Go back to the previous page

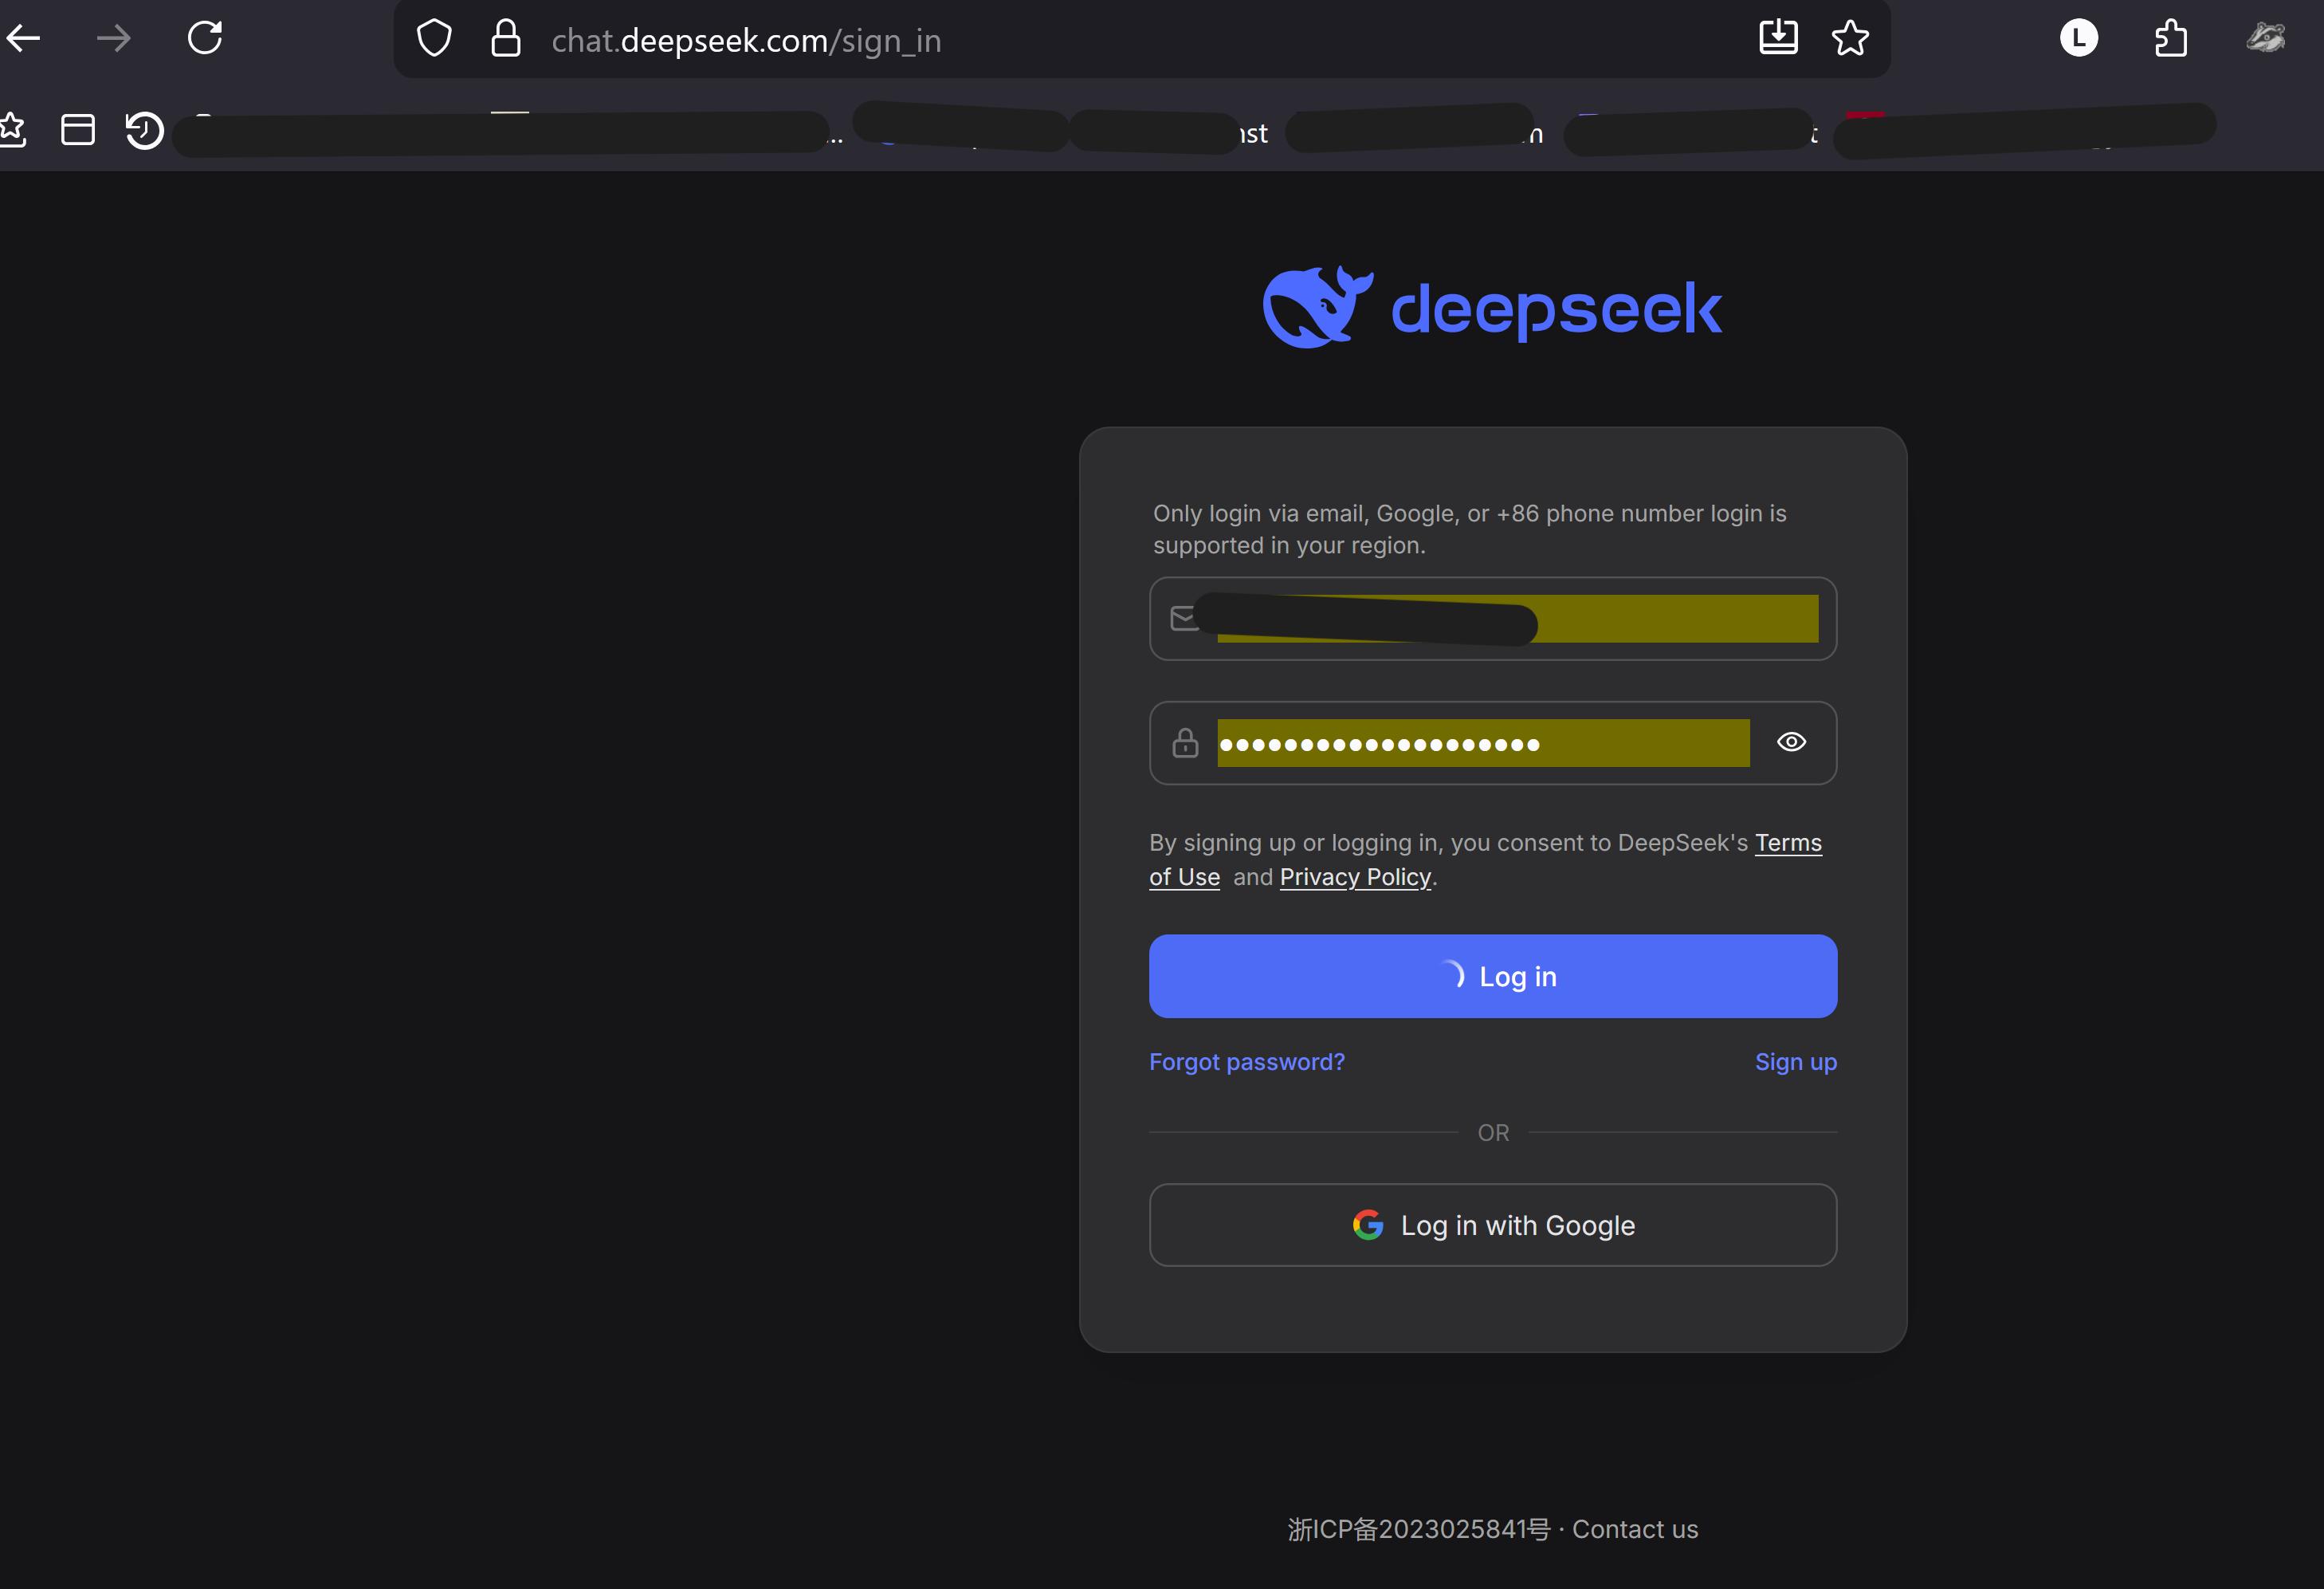(x=23, y=39)
